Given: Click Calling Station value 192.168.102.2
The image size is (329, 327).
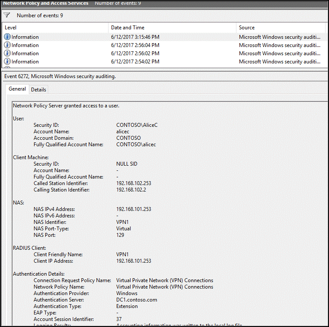Looking at the screenshot, I should point(131,190).
